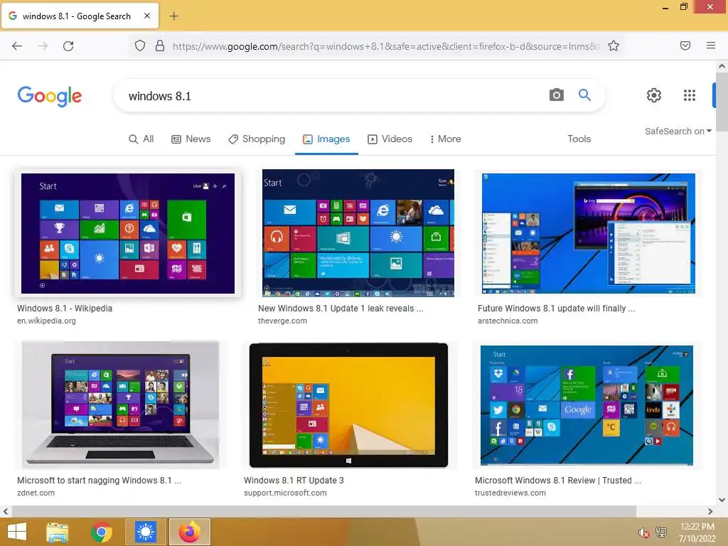Open the Tools filter options
This screenshot has width=728, height=546.
click(x=579, y=139)
